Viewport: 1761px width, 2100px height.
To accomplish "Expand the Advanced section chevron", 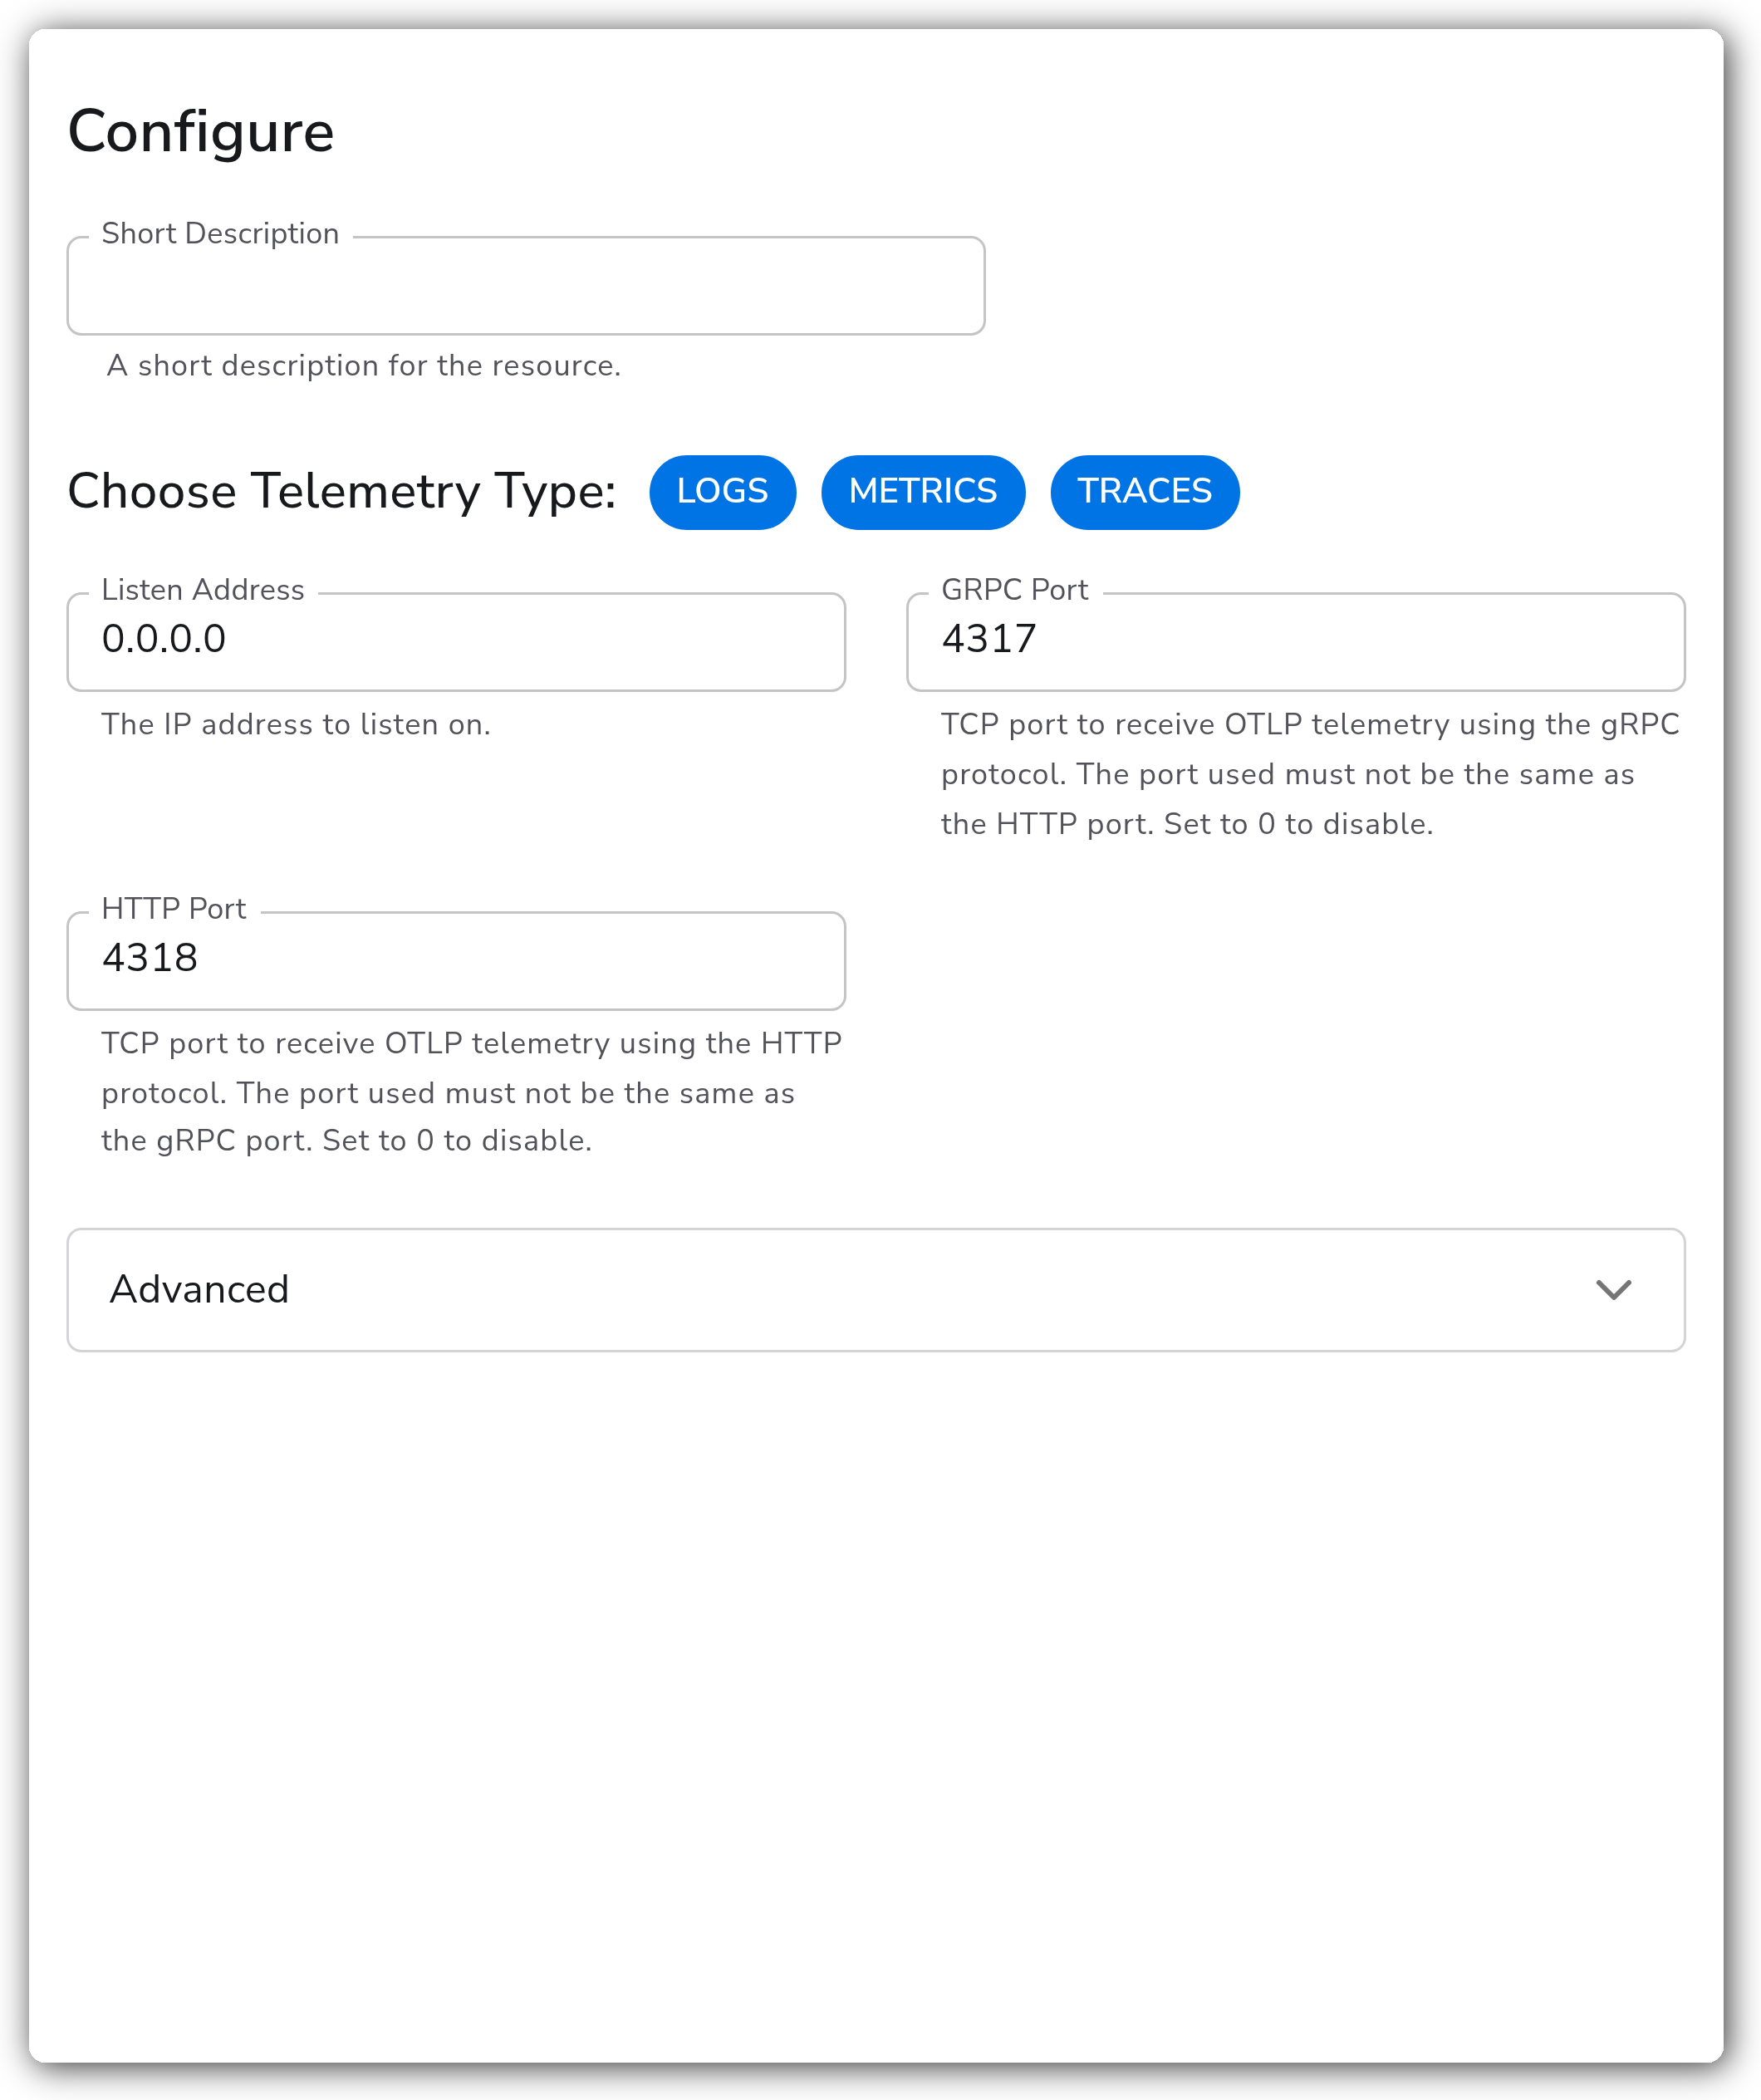I will [1613, 1289].
